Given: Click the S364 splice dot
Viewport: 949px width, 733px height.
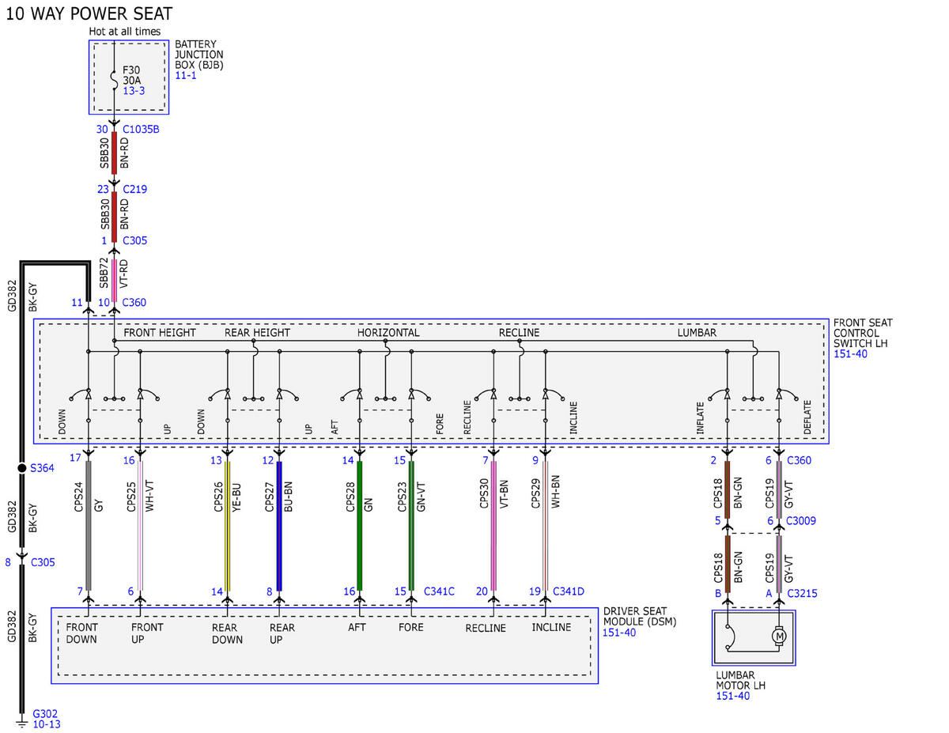Looking at the screenshot, I should [22, 468].
